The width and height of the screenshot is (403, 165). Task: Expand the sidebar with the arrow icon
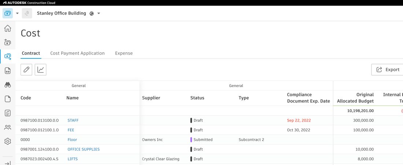click(x=8, y=163)
